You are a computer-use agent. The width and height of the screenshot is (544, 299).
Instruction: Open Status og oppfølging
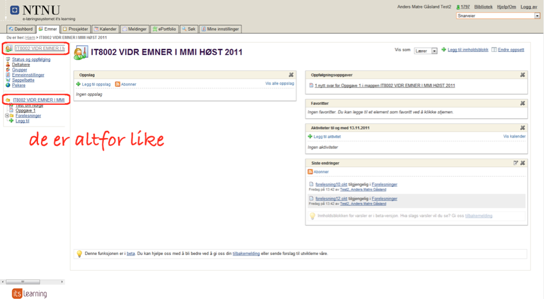click(31, 60)
